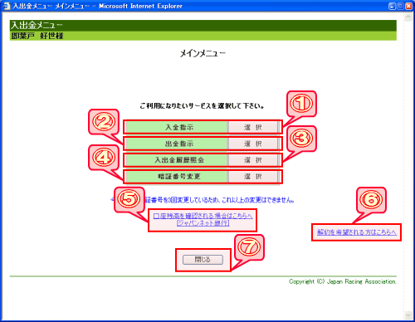Click the 閉じる button
Image resolution: width=415 pixels, height=322 pixels.
click(203, 260)
